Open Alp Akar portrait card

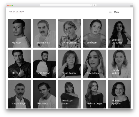click(x=19, y=33)
